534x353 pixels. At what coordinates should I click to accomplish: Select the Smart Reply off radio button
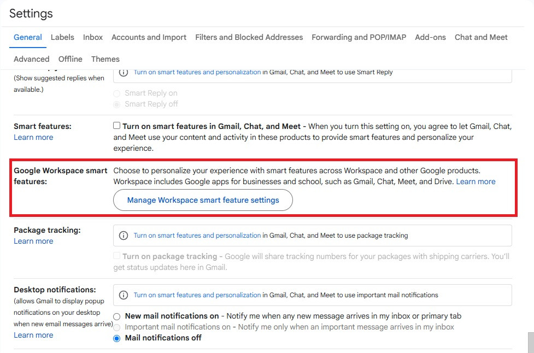click(x=117, y=104)
